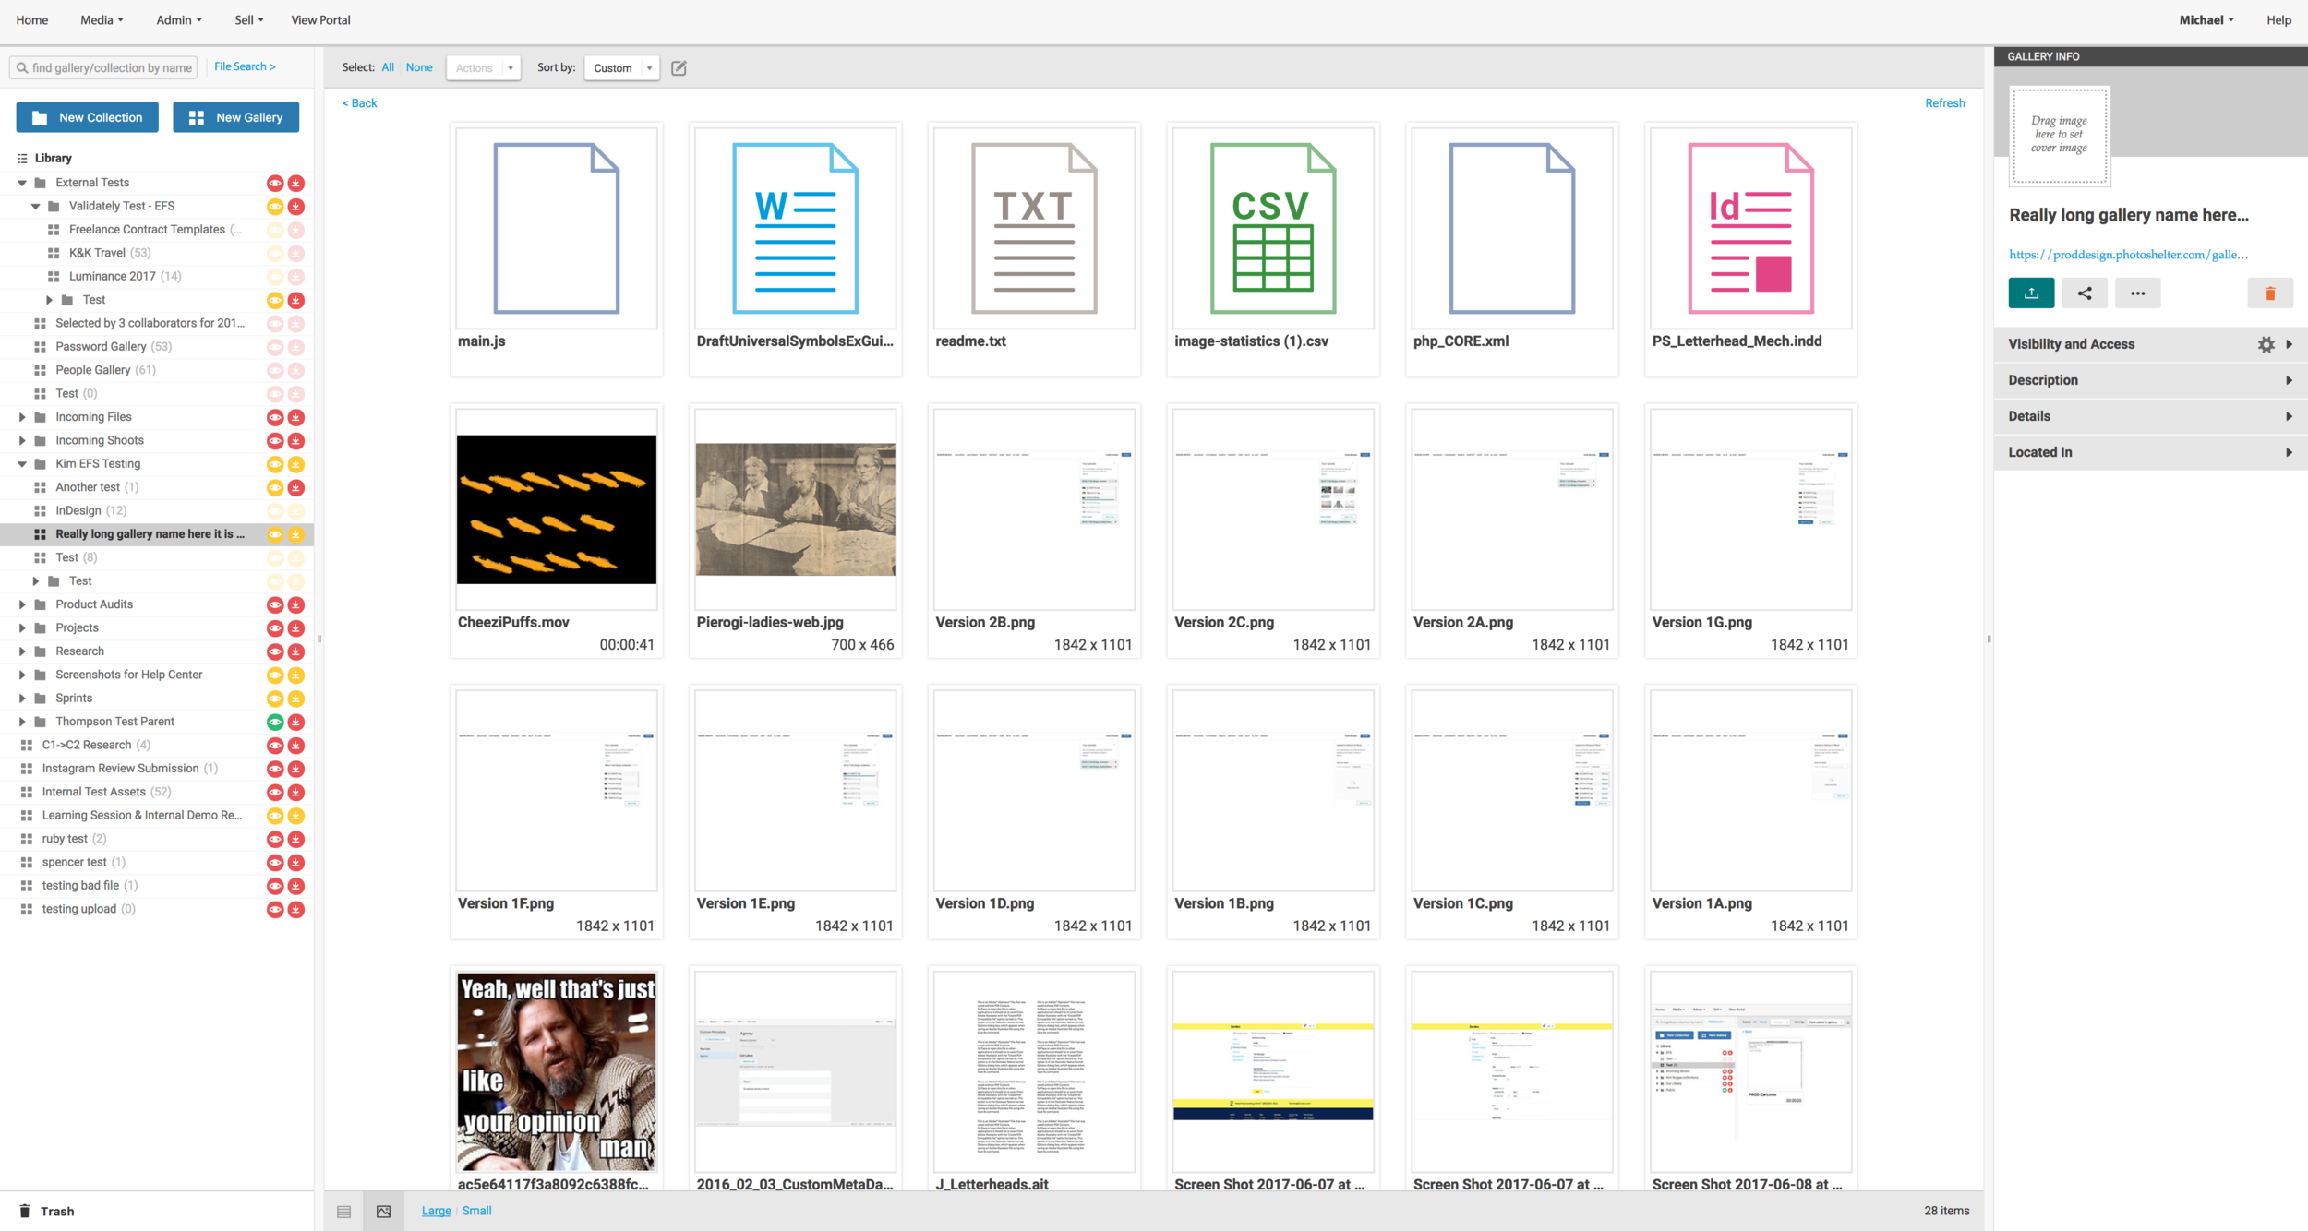Select All files link
Image resolution: width=2308 pixels, height=1231 pixels.
388,67
